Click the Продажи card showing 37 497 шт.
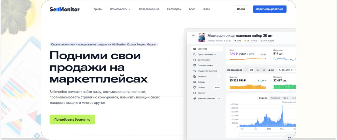The height and width of the screenshot is (140, 337). pos(283,82)
